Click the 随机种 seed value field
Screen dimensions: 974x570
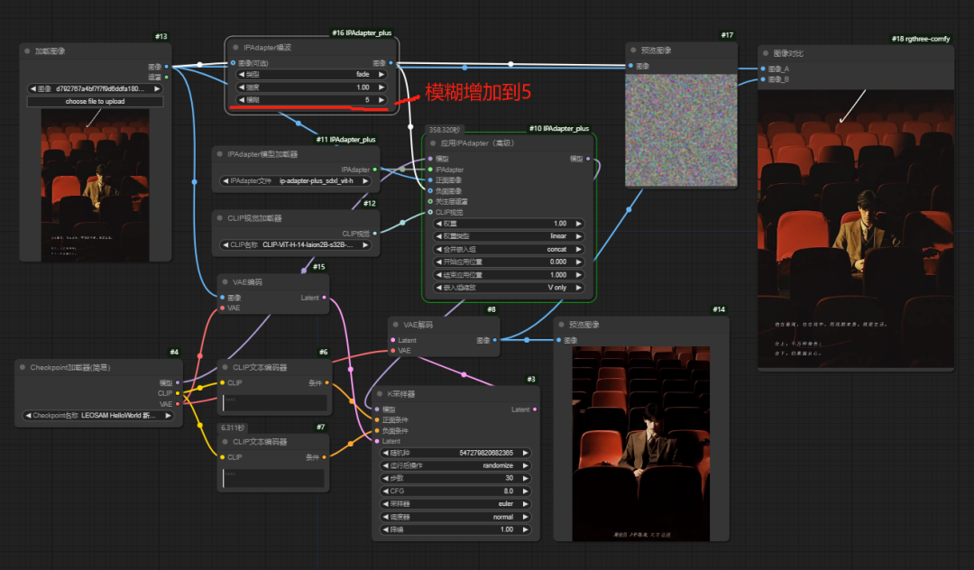[x=455, y=453]
